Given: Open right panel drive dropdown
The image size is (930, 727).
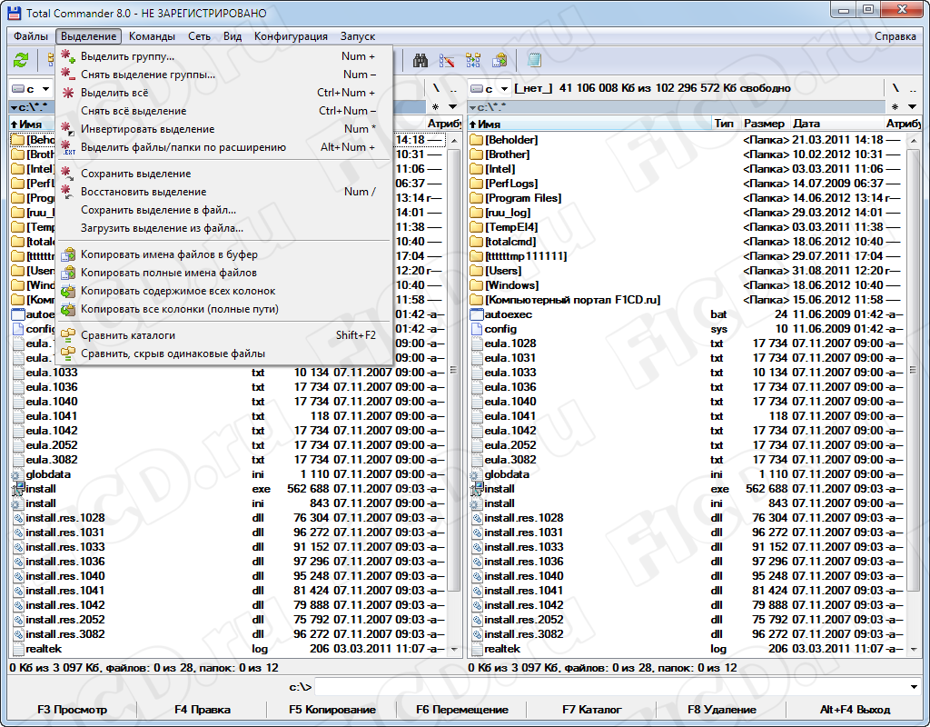Looking at the screenshot, I should 490,89.
